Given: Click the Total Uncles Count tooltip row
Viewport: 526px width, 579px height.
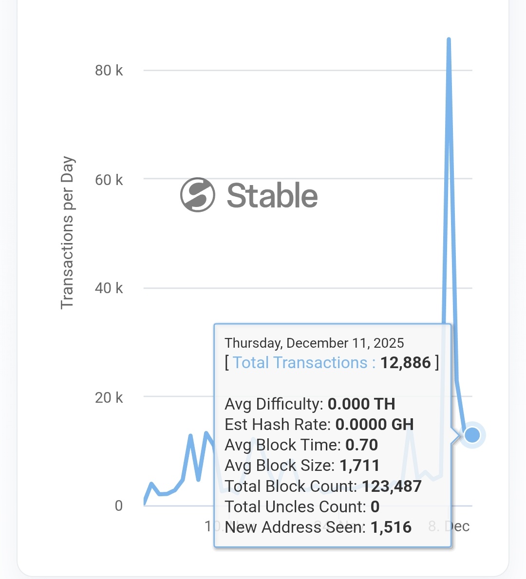Looking at the screenshot, I should pos(302,507).
